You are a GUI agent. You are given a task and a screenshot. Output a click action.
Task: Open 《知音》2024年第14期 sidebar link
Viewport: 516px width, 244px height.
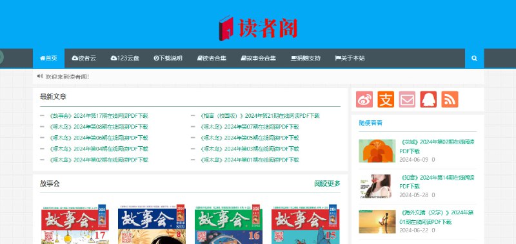point(437,182)
